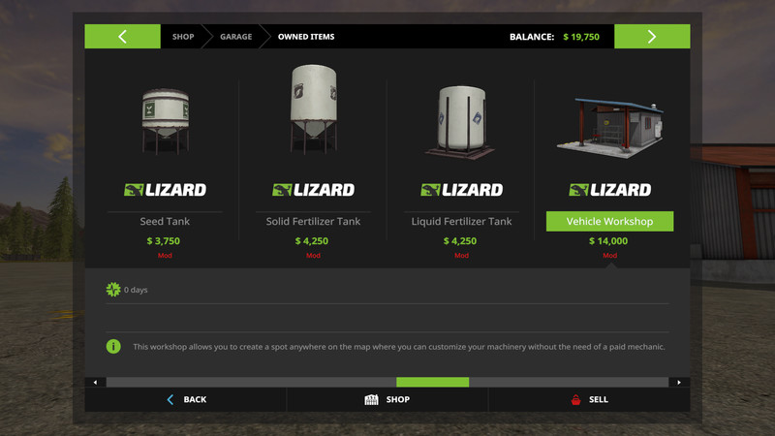Image resolution: width=775 pixels, height=436 pixels.
Task: Click the shop building icon
Action: point(371,399)
